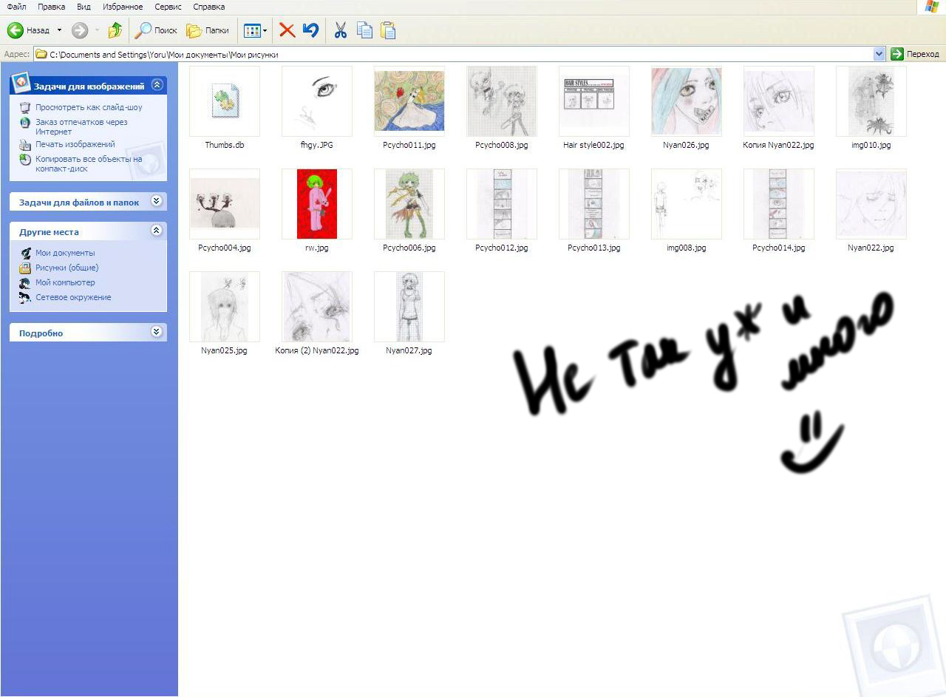Viewport: 946px width, 697px height.
Task: Select the fhgy.JPG thumbnail
Action: point(317,101)
